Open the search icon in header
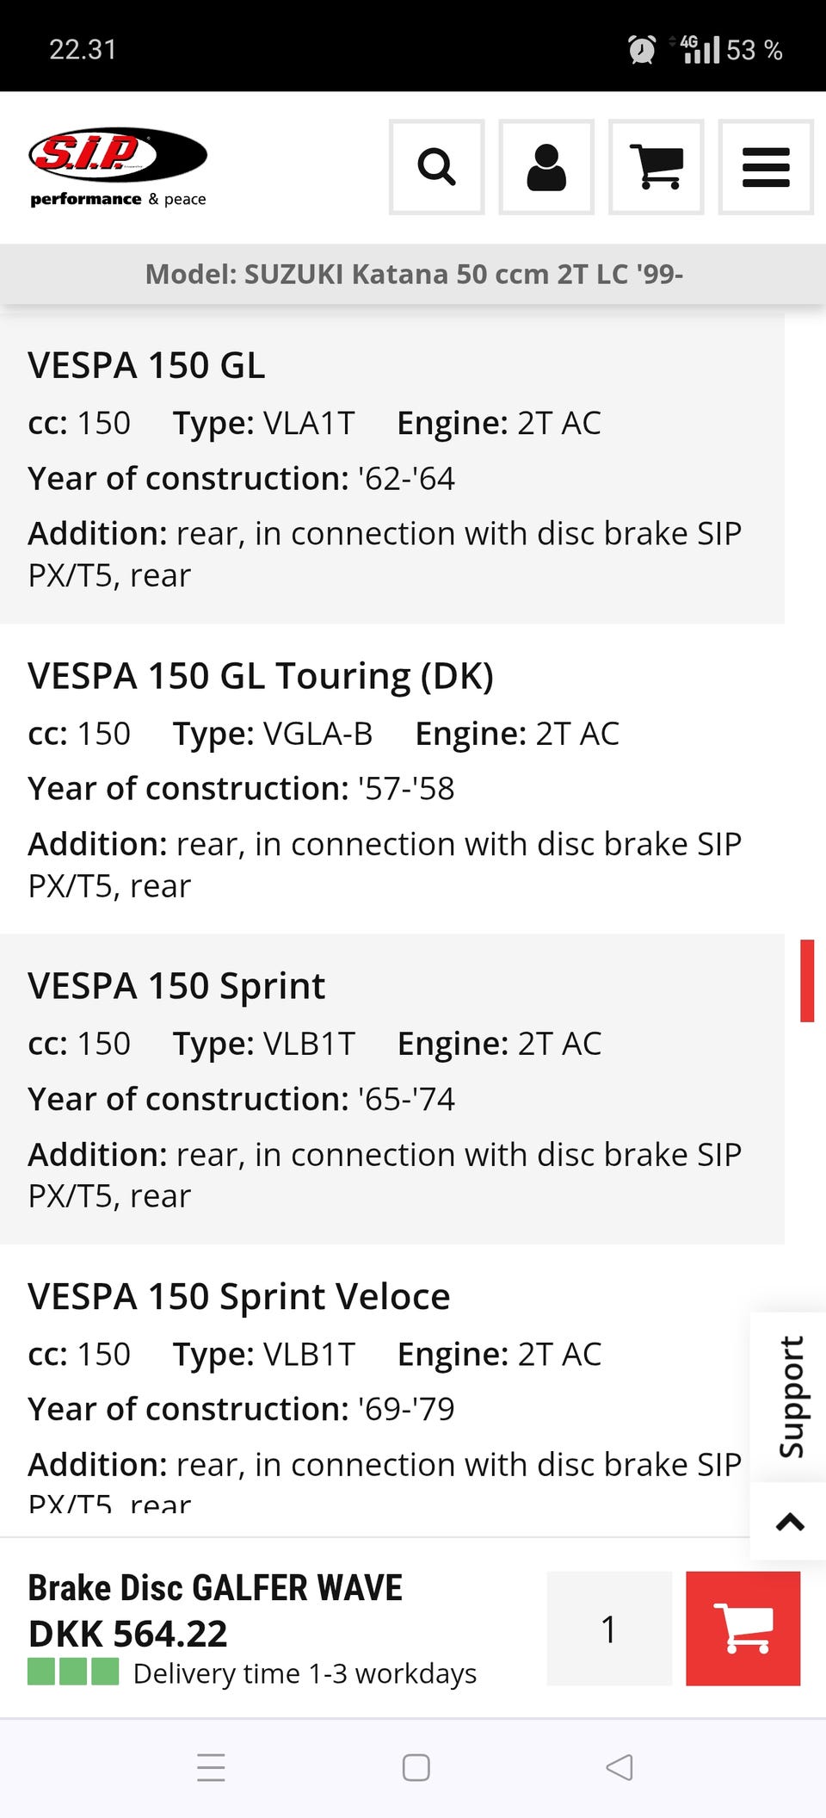Screen dimensions: 826x1818 tap(436, 167)
